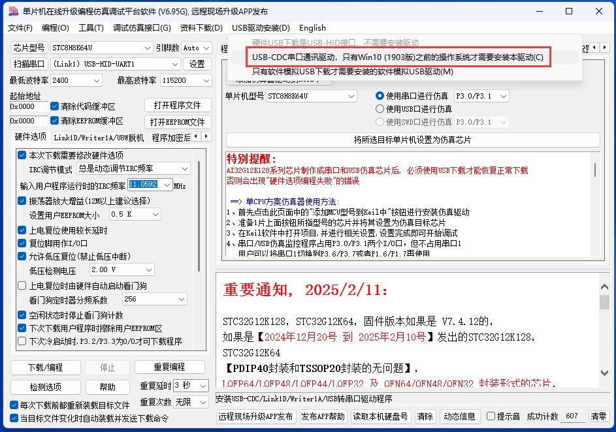Toggle 当目标文件变化时自动装载 checkbox
The width and height of the screenshot is (616, 432).
coord(14,418)
